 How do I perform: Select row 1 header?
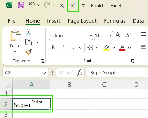6,94
